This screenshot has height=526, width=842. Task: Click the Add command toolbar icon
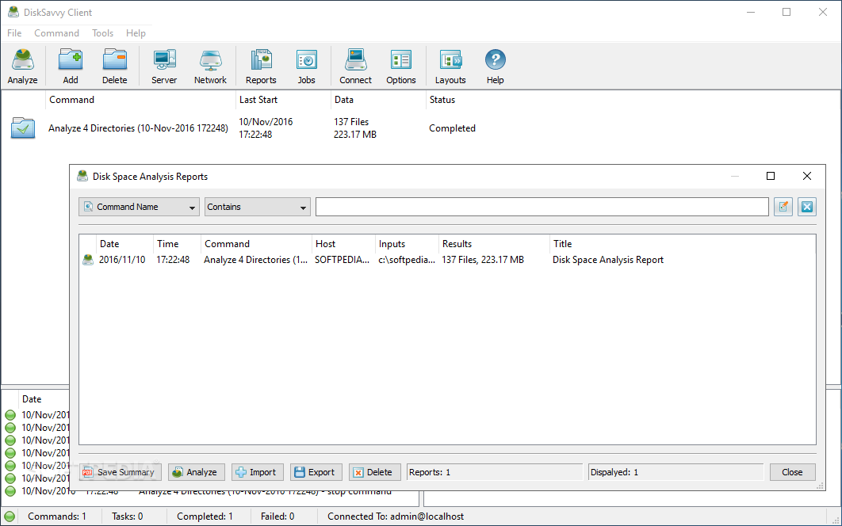tap(71, 67)
